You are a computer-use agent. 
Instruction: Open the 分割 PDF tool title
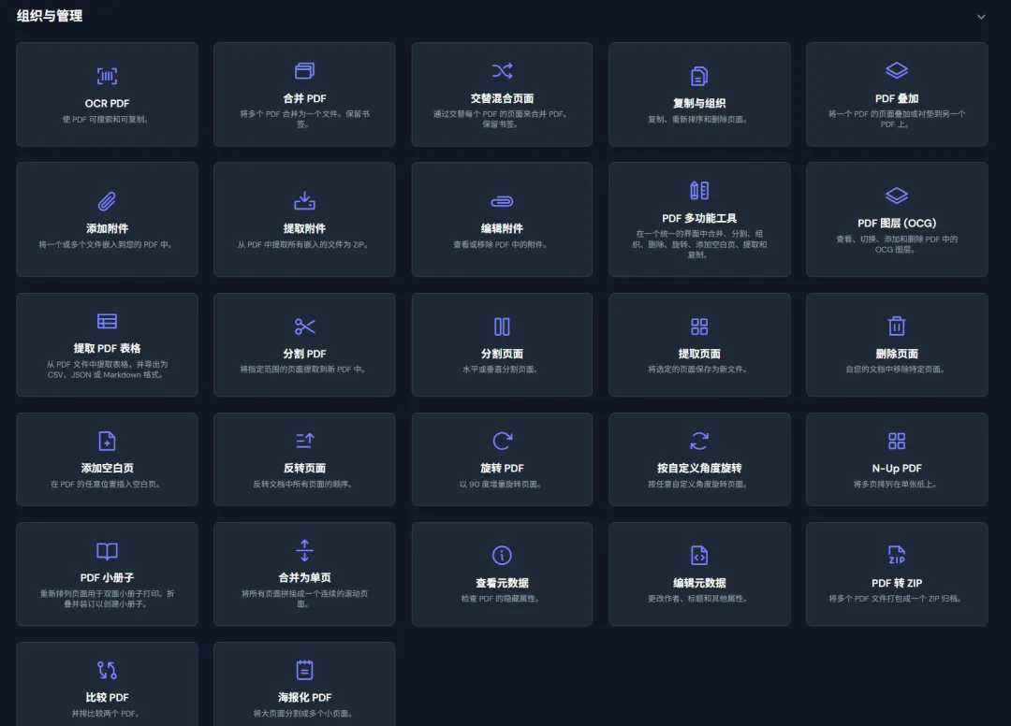click(304, 354)
